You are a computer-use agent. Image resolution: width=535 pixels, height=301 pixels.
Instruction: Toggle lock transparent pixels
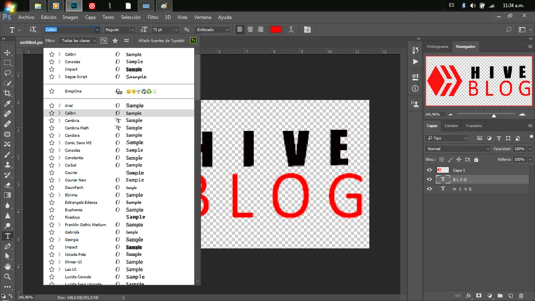[441, 159]
